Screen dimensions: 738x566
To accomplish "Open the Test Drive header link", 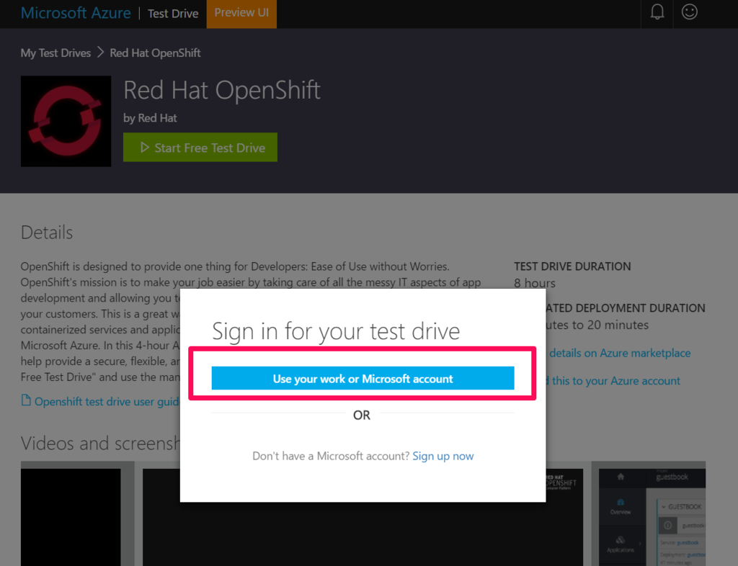I will [x=173, y=14].
